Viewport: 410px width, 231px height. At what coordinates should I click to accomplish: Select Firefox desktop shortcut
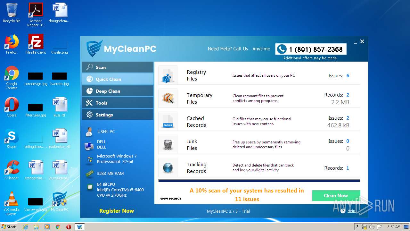point(12,44)
